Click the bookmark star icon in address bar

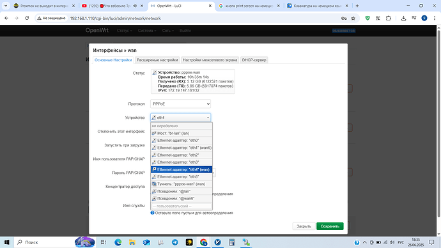[353, 19]
